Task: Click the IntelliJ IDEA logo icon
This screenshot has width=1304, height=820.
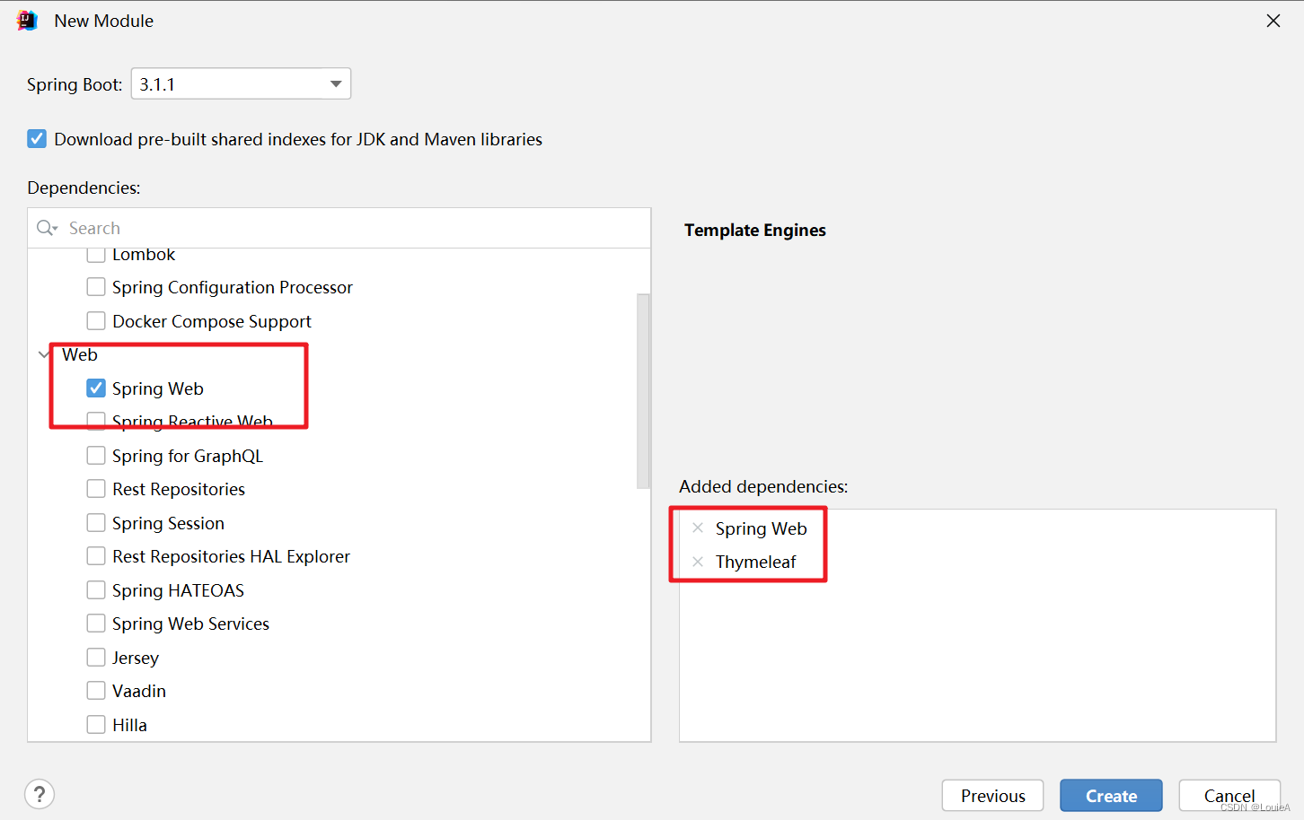Action: tap(27, 21)
